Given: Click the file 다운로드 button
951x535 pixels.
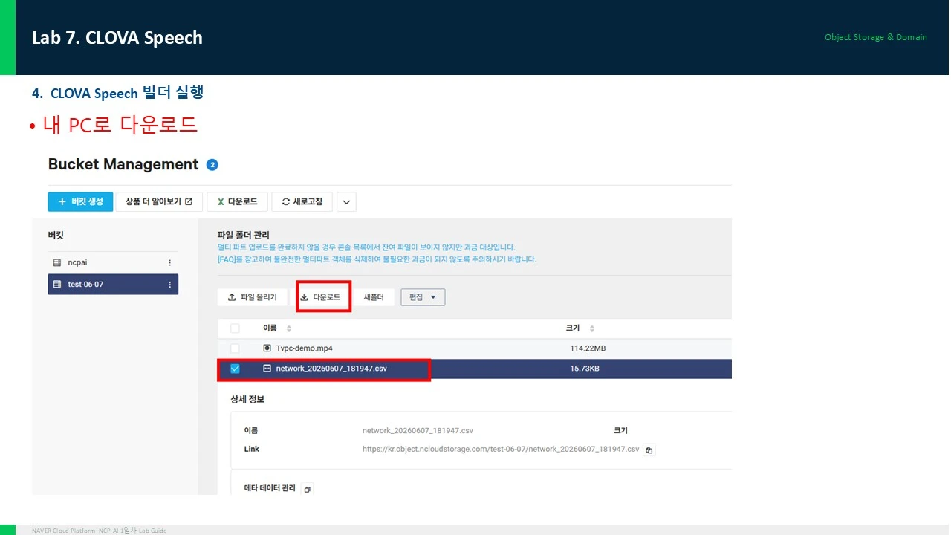Looking at the screenshot, I should (320, 297).
